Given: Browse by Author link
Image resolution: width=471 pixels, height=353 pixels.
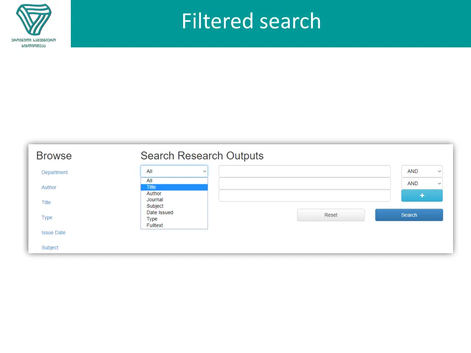Looking at the screenshot, I should click(49, 188).
